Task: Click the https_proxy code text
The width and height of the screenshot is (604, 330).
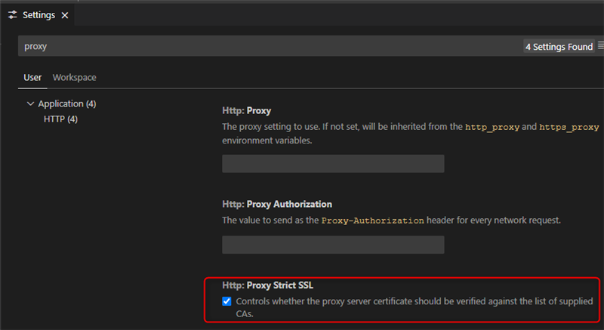Action: coord(570,127)
